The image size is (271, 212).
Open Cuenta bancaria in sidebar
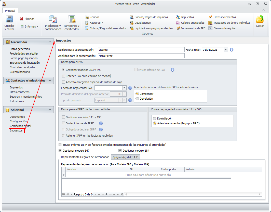tap(20, 72)
